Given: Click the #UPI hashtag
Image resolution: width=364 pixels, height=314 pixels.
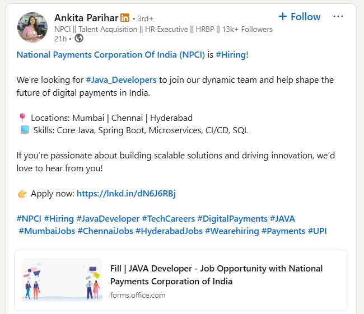Looking at the screenshot, I should coord(316,231).
